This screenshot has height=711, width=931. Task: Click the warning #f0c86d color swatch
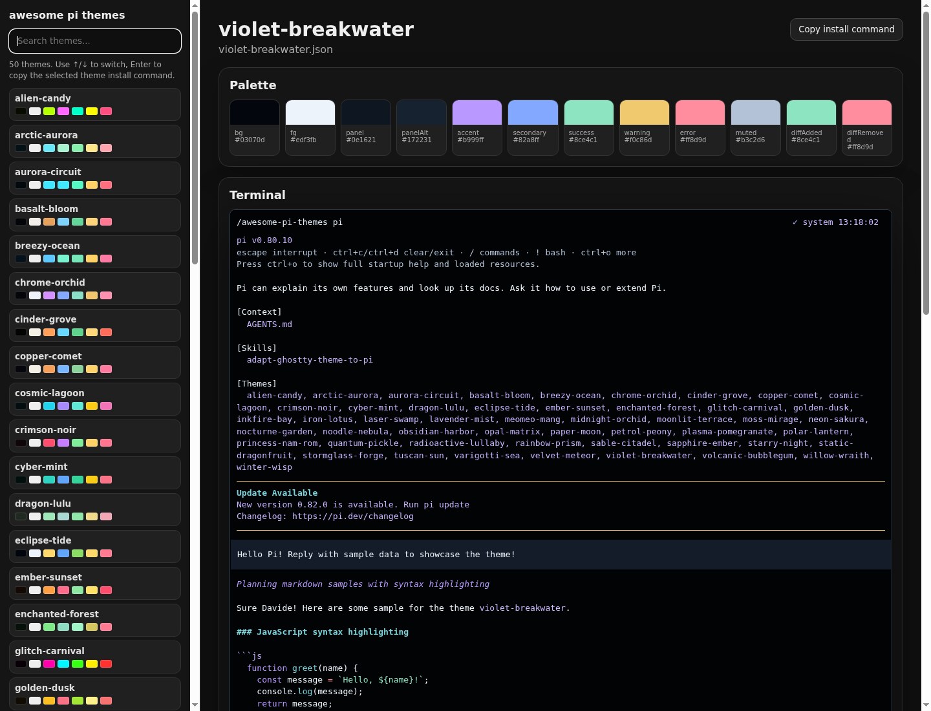[x=644, y=127]
